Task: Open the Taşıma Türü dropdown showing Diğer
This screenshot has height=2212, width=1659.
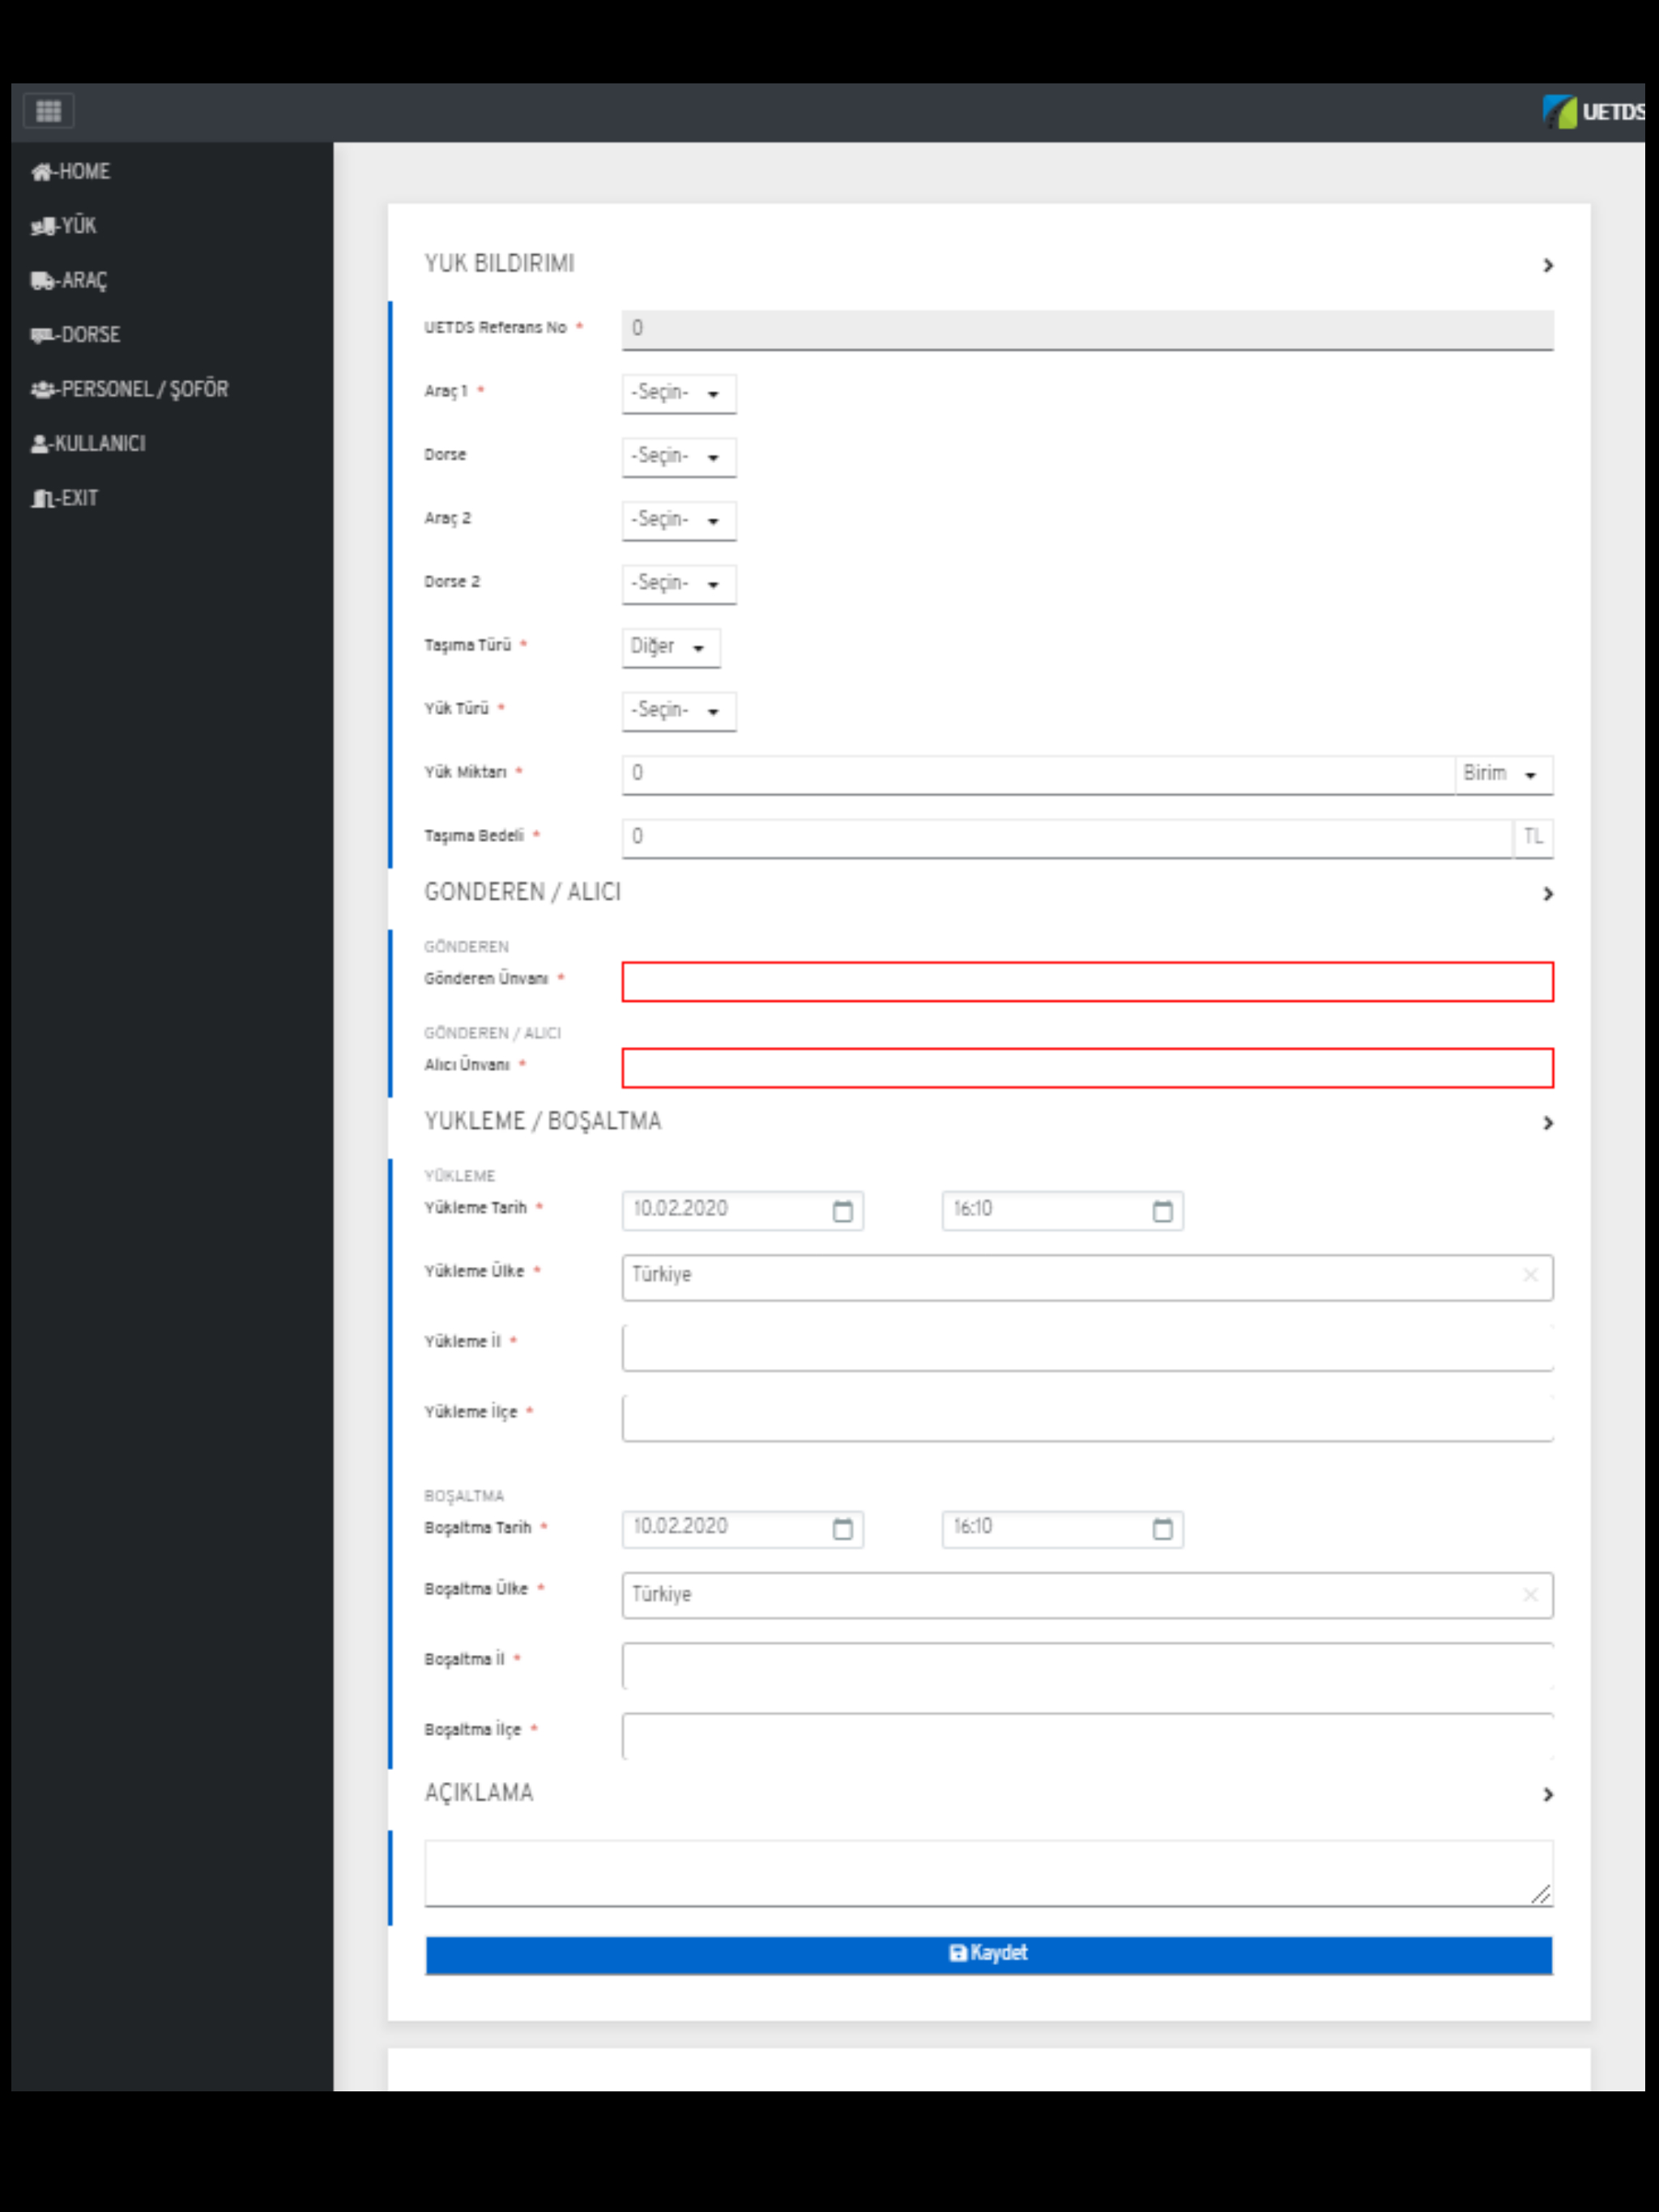Action: coord(671,647)
